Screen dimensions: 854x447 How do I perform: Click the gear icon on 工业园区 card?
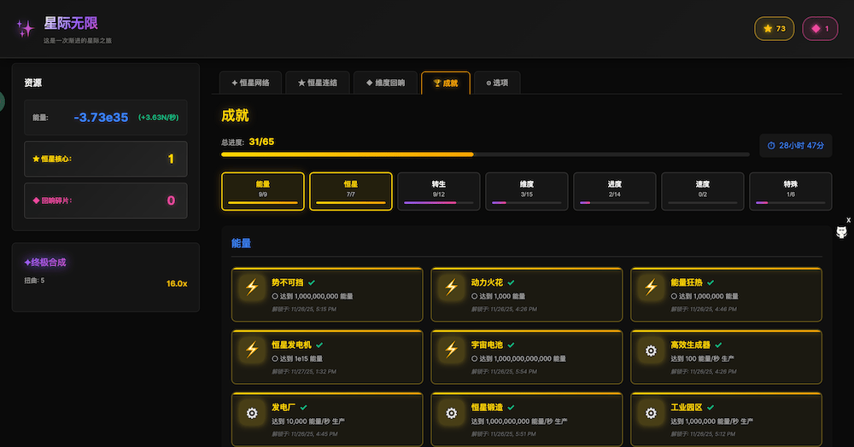[x=651, y=414]
